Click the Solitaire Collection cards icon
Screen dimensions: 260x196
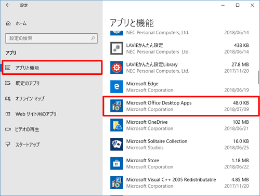[116, 145]
